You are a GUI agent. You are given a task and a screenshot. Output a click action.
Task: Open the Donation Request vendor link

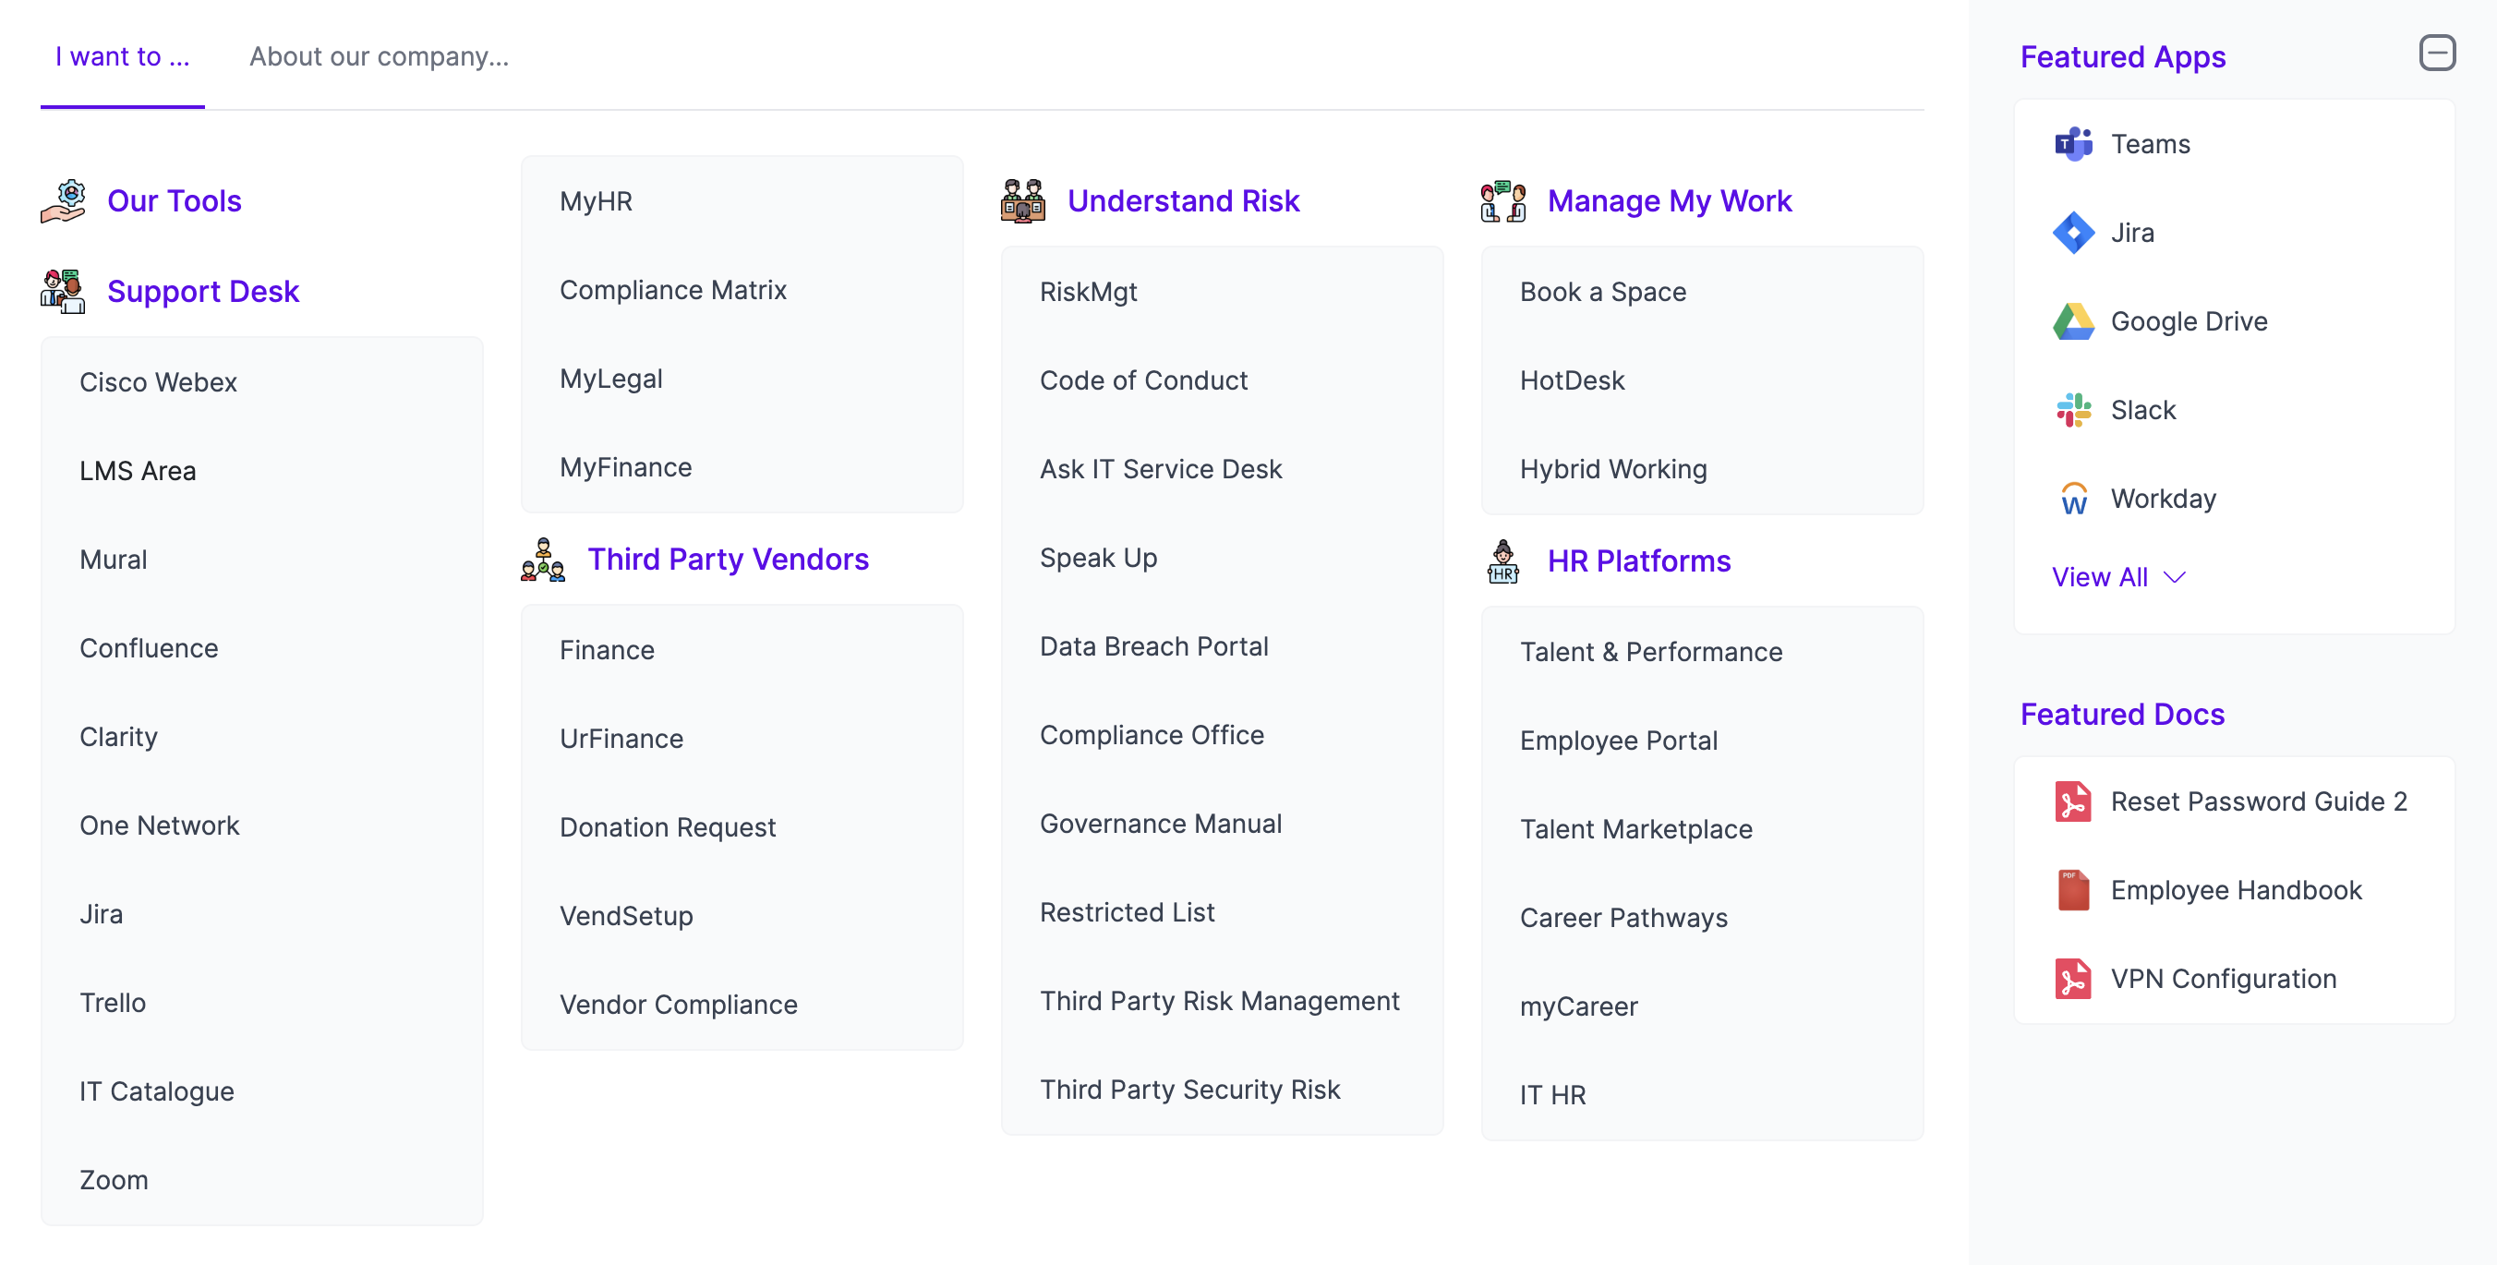click(668, 828)
